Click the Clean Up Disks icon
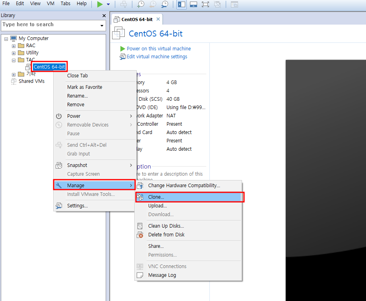Image resolution: width=366 pixels, height=301 pixels. (140, 226)
